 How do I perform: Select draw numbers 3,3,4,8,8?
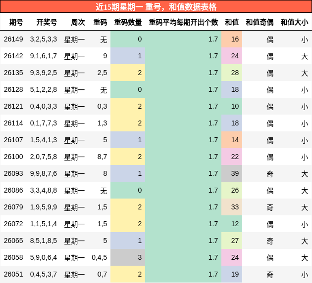pos(44,190)
